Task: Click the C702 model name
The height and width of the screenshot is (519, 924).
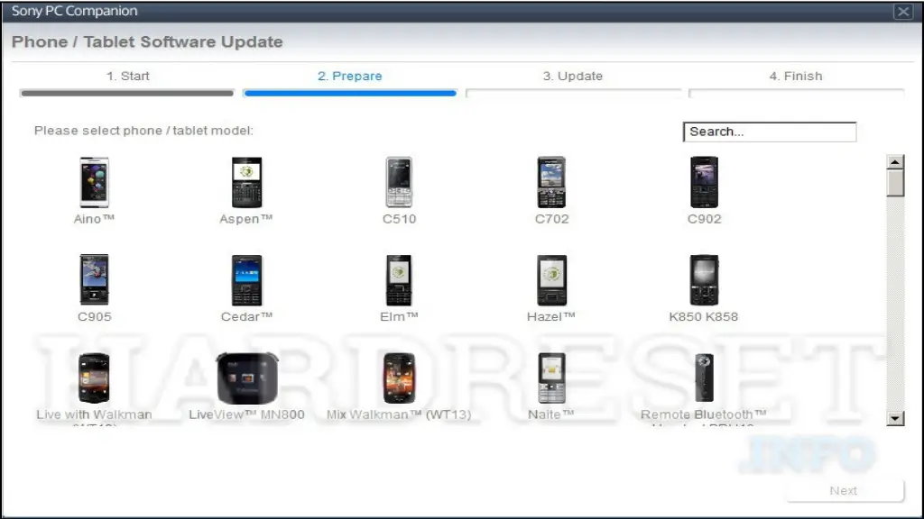Action: [x=551, y=219]
